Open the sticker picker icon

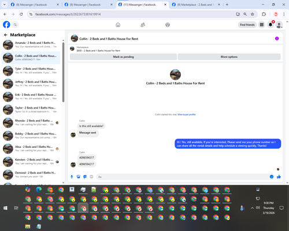coord(85,177)
